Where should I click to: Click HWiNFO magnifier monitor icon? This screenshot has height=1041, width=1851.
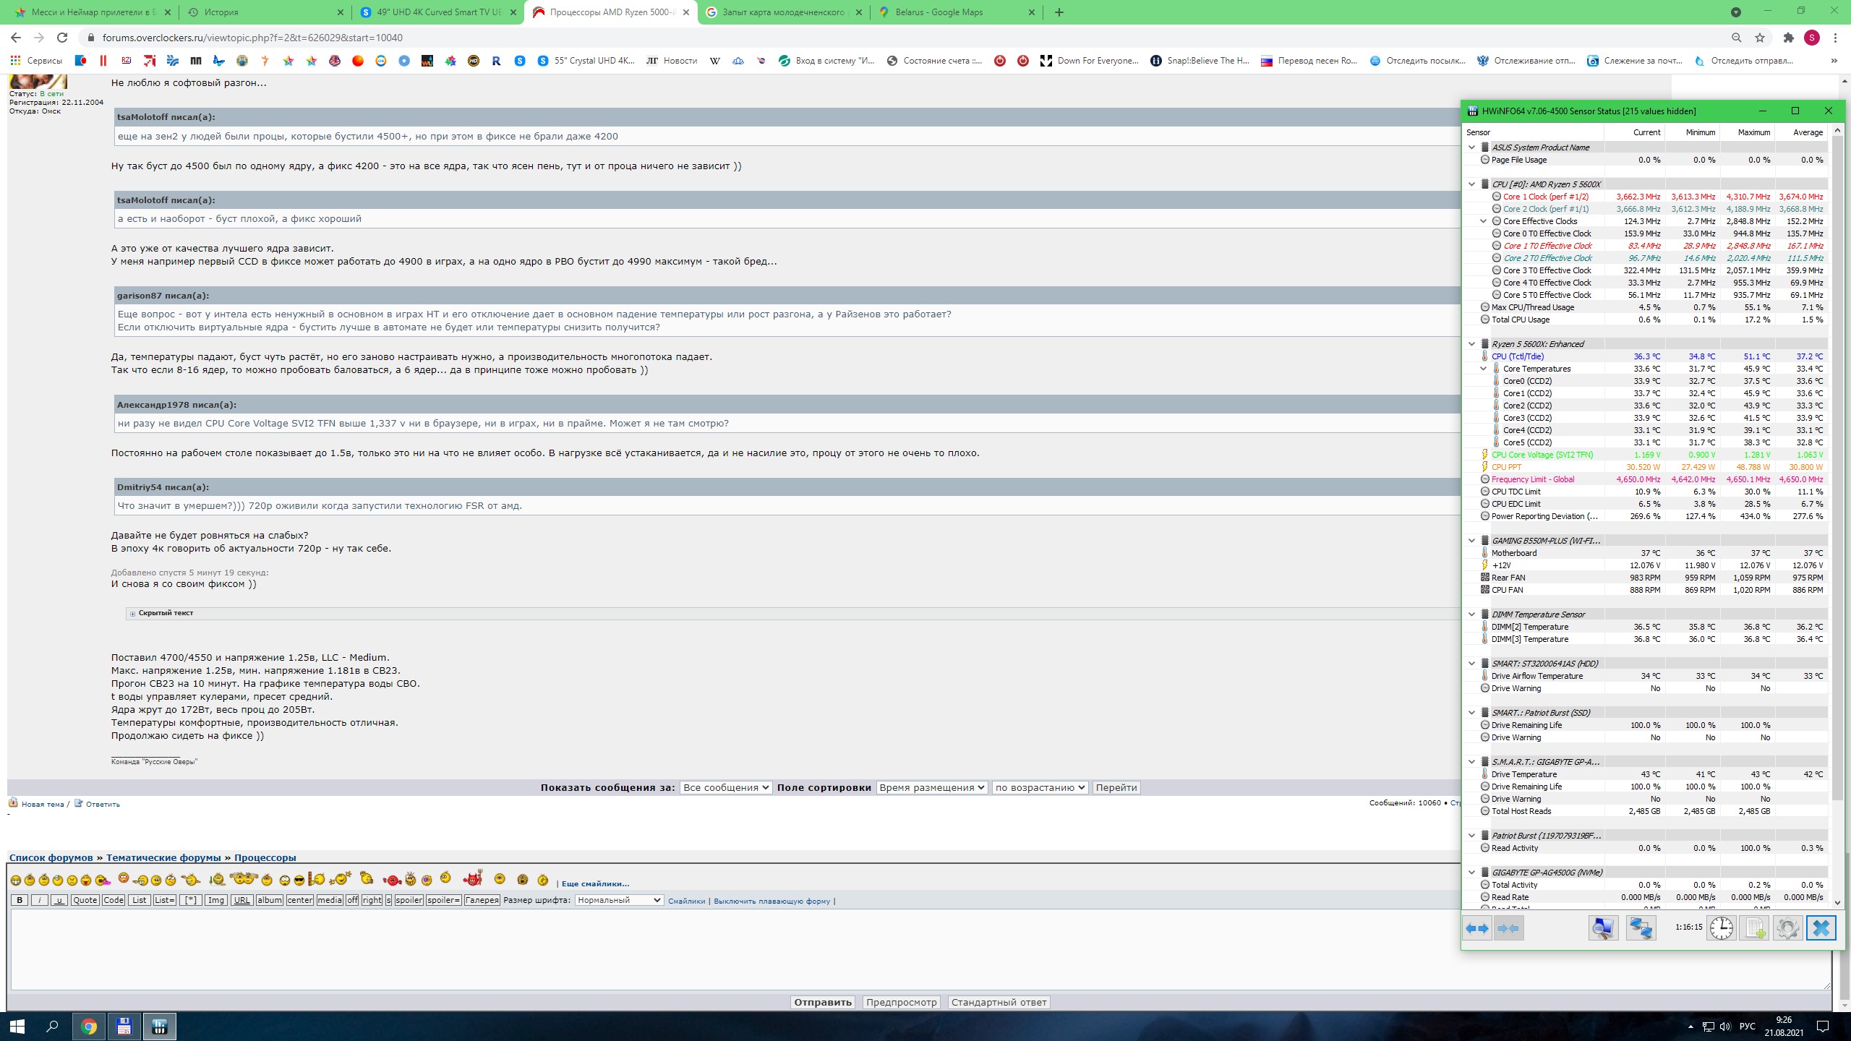pos(1603,928)
